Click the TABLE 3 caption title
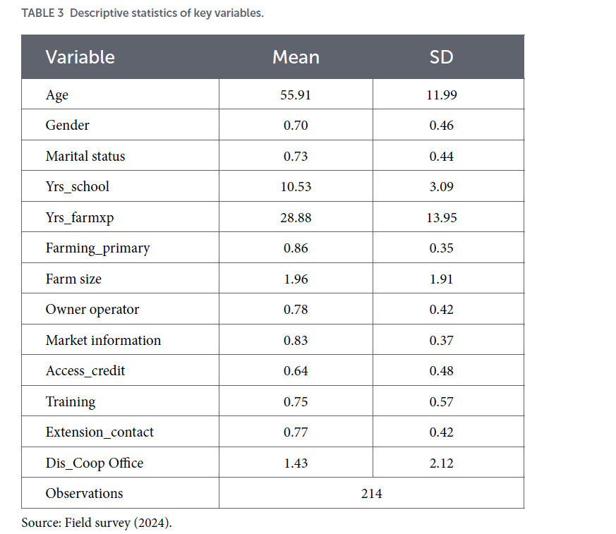Viewport: 616px width, 534px height. point(143,13)
